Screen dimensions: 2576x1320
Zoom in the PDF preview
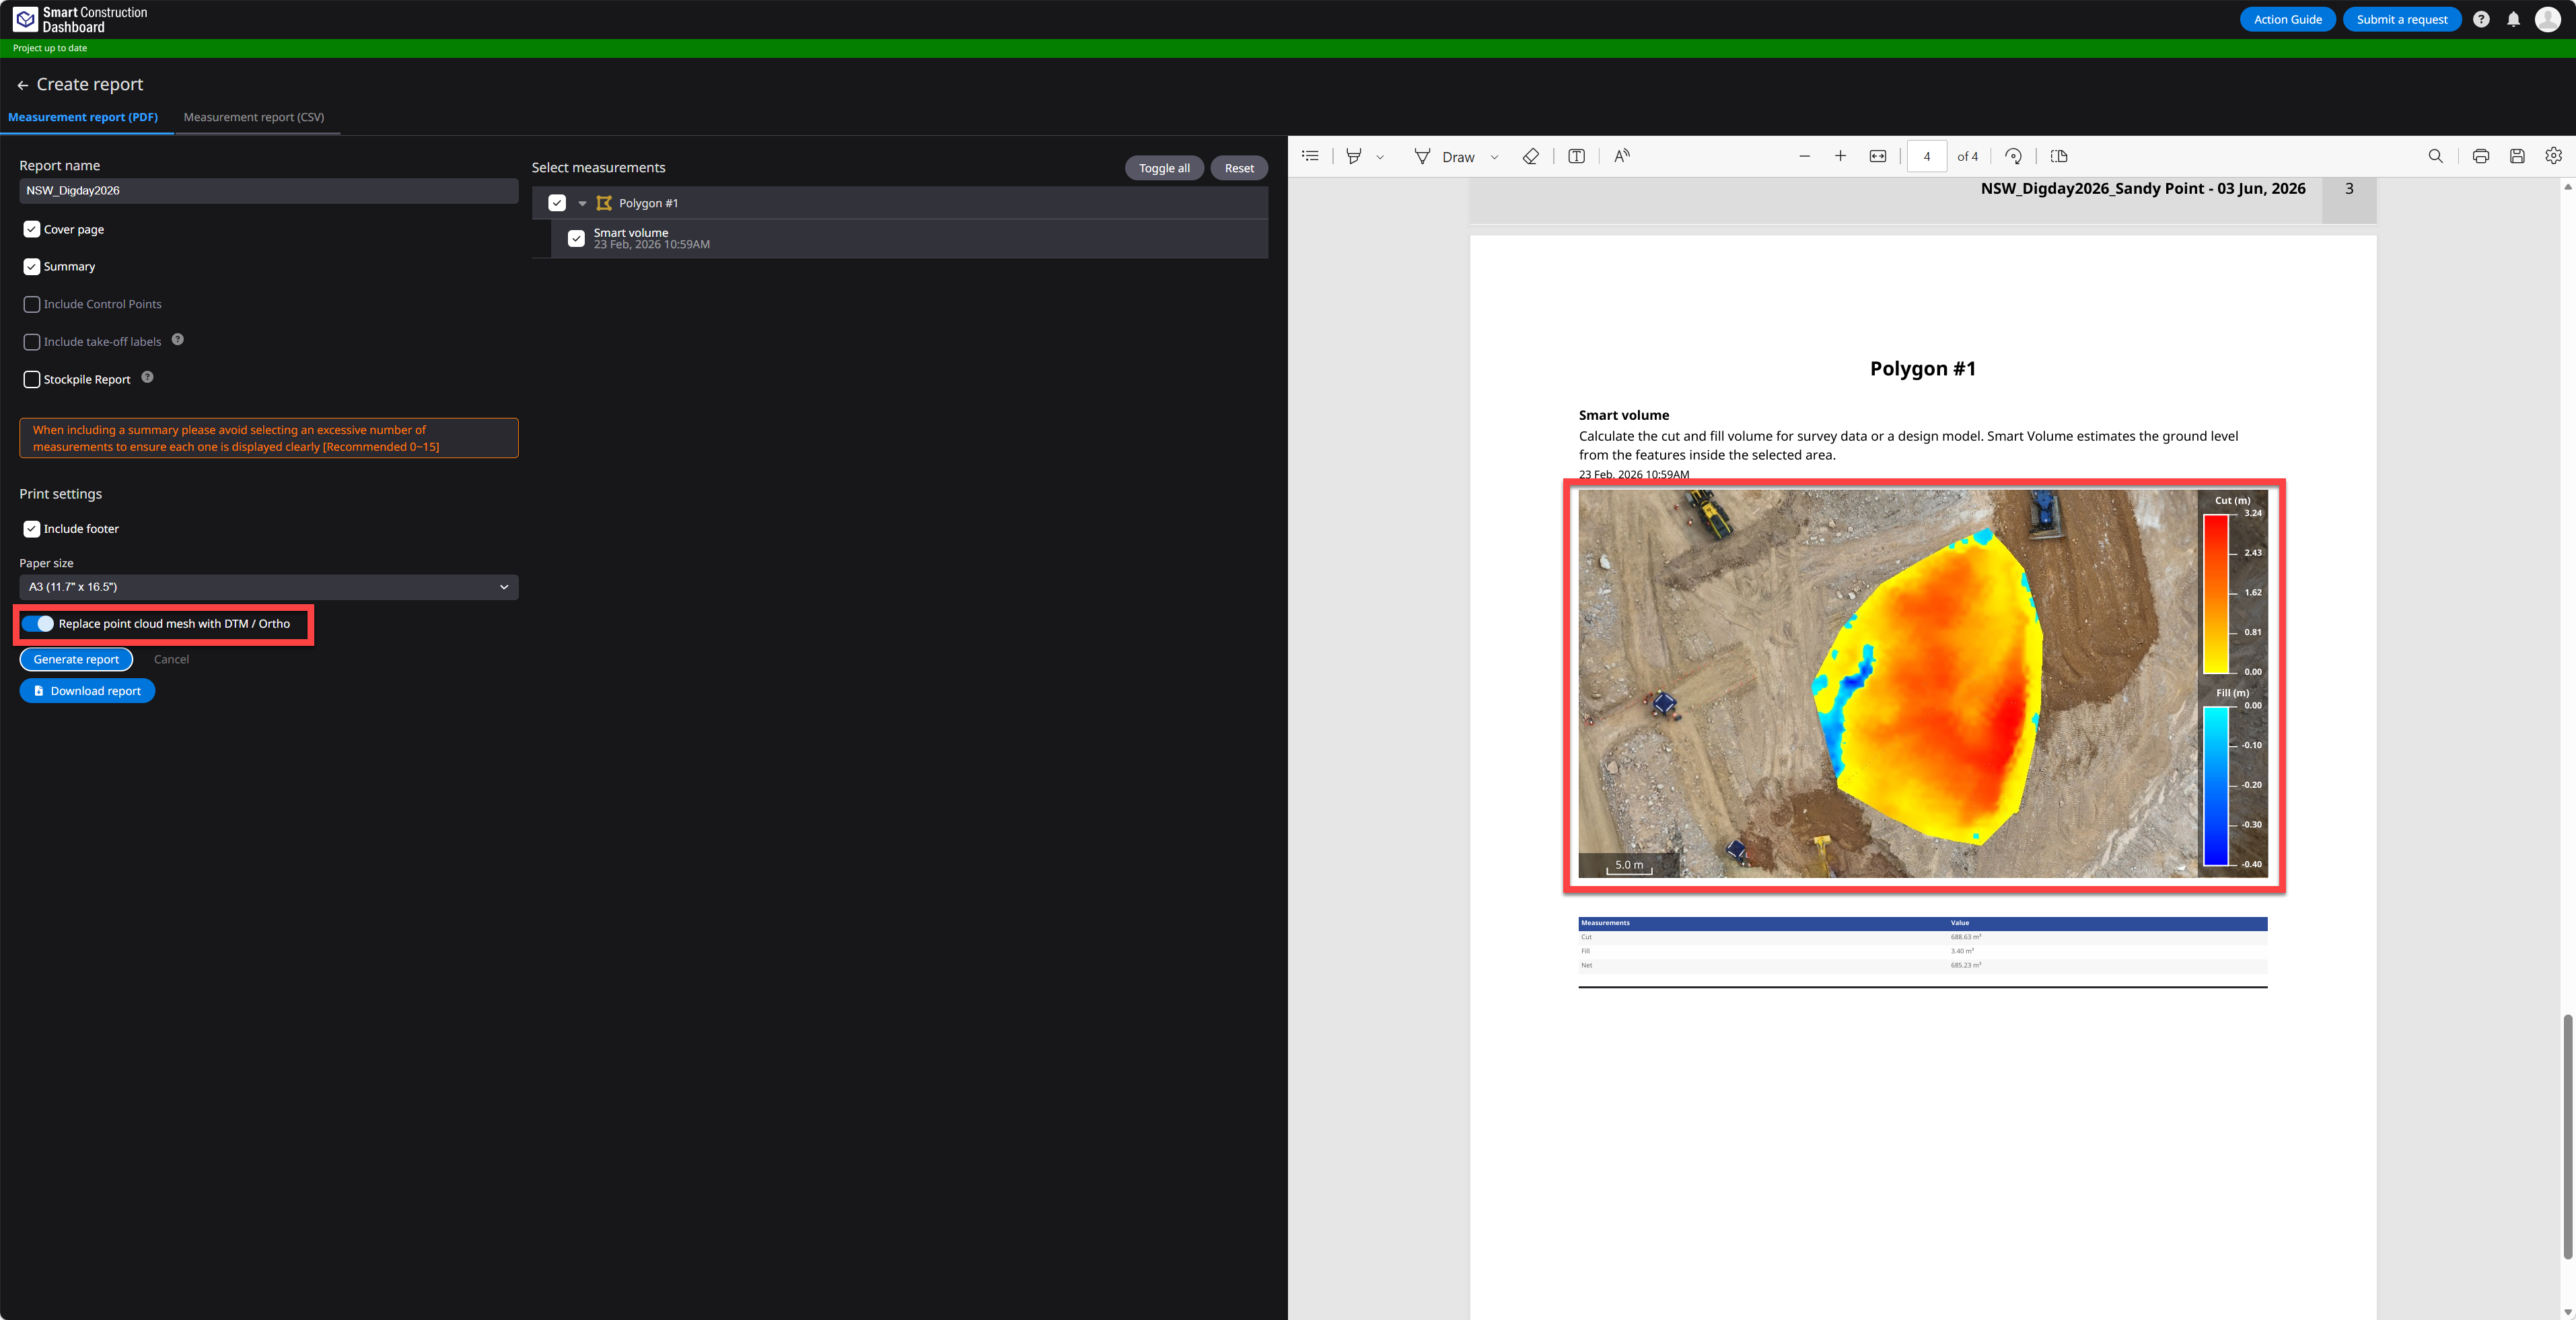coord(1840,156)
